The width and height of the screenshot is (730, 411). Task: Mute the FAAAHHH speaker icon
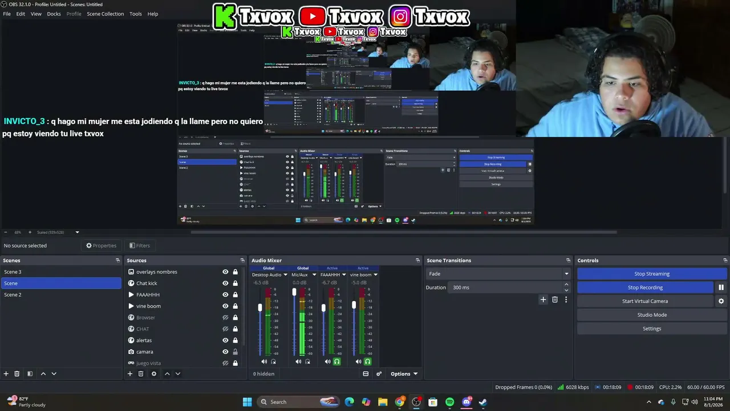pyautogui.click(x=327, y=361)
